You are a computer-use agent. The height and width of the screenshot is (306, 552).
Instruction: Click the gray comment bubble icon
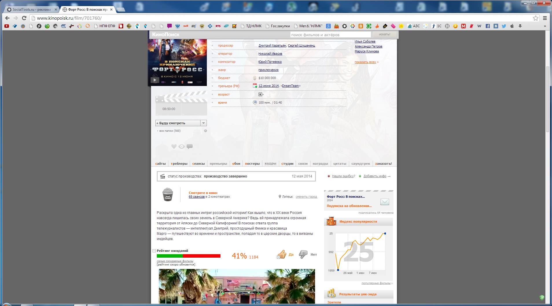pyautogui.click(x=190, y=146)
